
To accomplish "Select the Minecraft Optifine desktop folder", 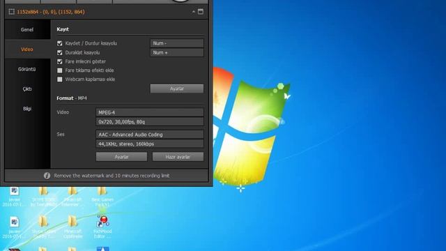I will click(72, 227).
